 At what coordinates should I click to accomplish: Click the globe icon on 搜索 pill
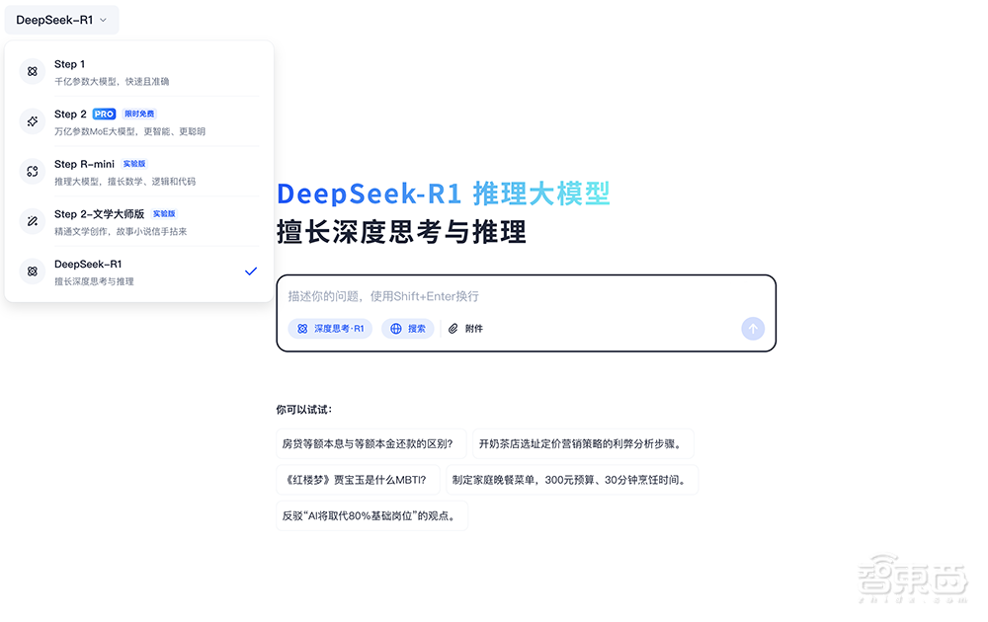pos(394,328)
